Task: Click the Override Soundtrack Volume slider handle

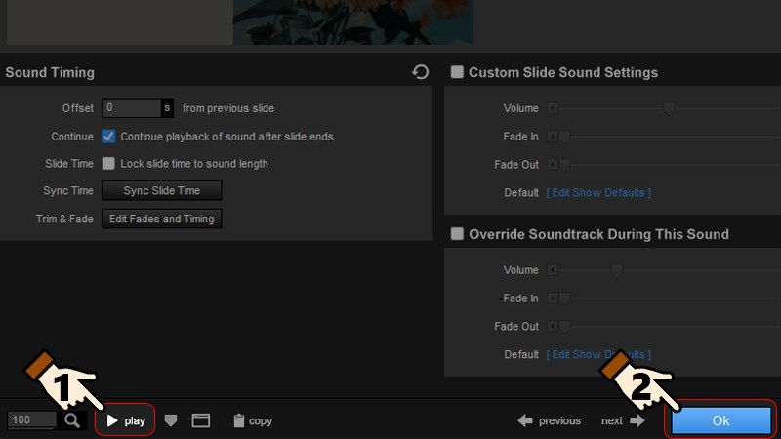Action: pos(617,270)
